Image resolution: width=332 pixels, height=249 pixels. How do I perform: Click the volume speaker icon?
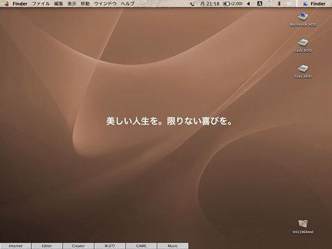pos(248,3)
